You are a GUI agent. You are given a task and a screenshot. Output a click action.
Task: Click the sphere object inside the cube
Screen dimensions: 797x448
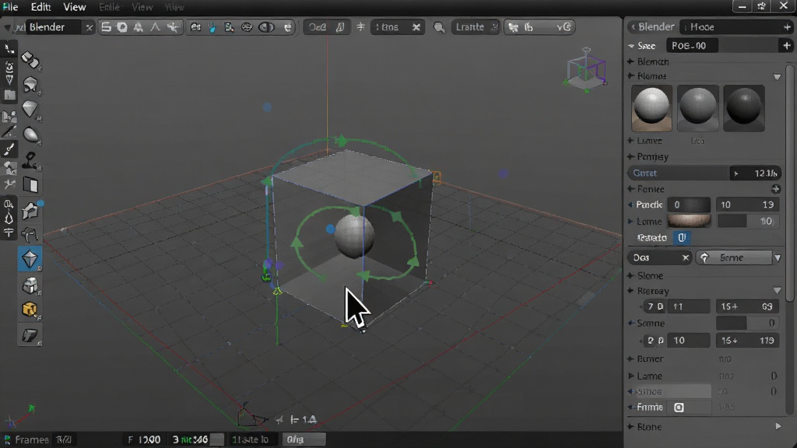tap(354, 237)
